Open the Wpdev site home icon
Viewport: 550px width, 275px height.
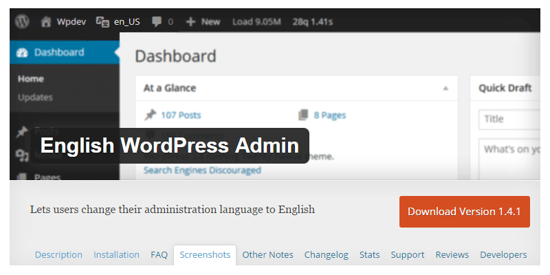click(x=47, y=21)
